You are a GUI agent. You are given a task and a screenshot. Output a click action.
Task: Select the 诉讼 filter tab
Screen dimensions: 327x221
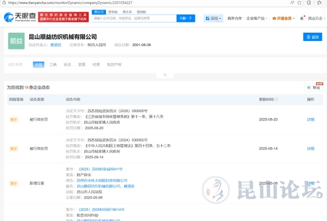tap(67, 64)
